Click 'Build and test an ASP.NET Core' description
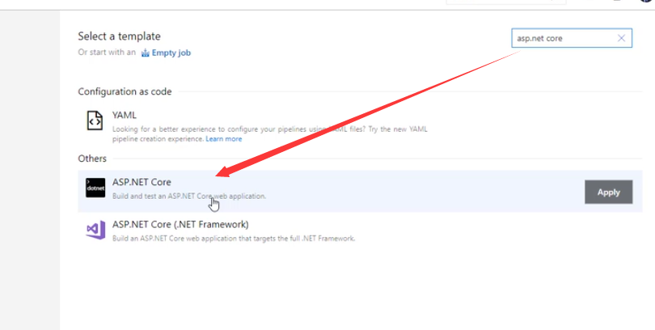The image size is (655, 330). click(188, 196)
